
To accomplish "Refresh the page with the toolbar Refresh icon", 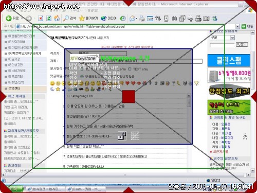I will 49,18.
